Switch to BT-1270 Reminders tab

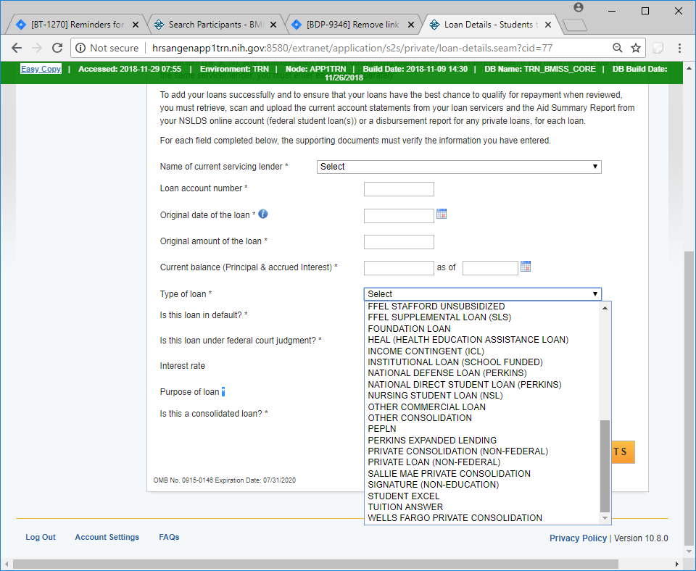[77, 25]
